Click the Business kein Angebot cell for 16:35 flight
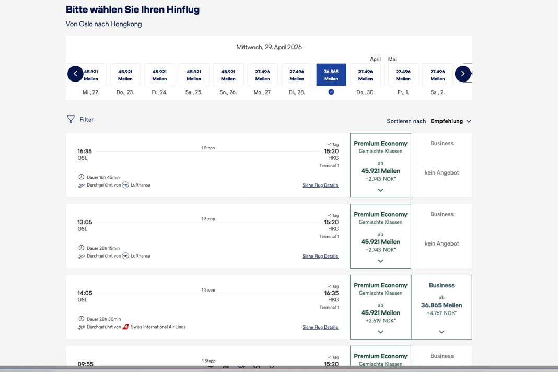 tap(441, 165)
